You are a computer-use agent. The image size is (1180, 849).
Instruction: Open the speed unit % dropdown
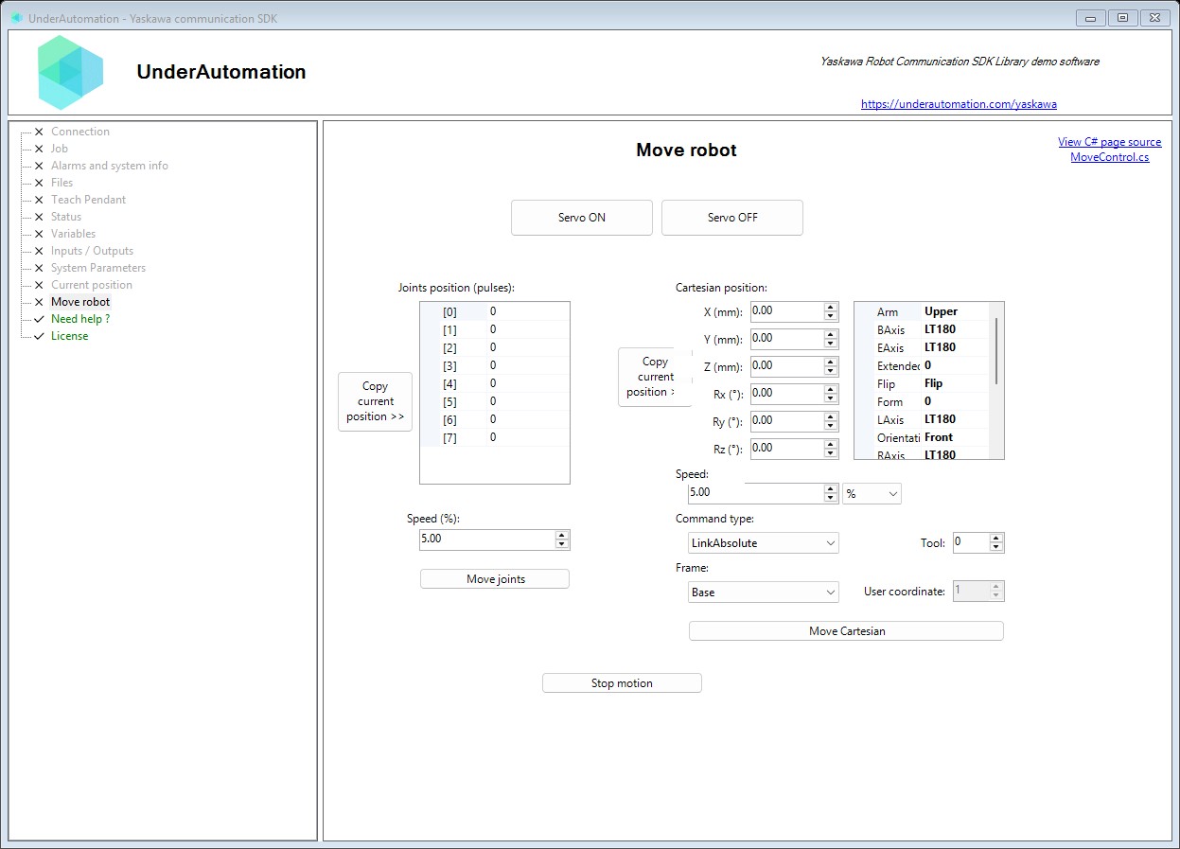pos(872,494)
